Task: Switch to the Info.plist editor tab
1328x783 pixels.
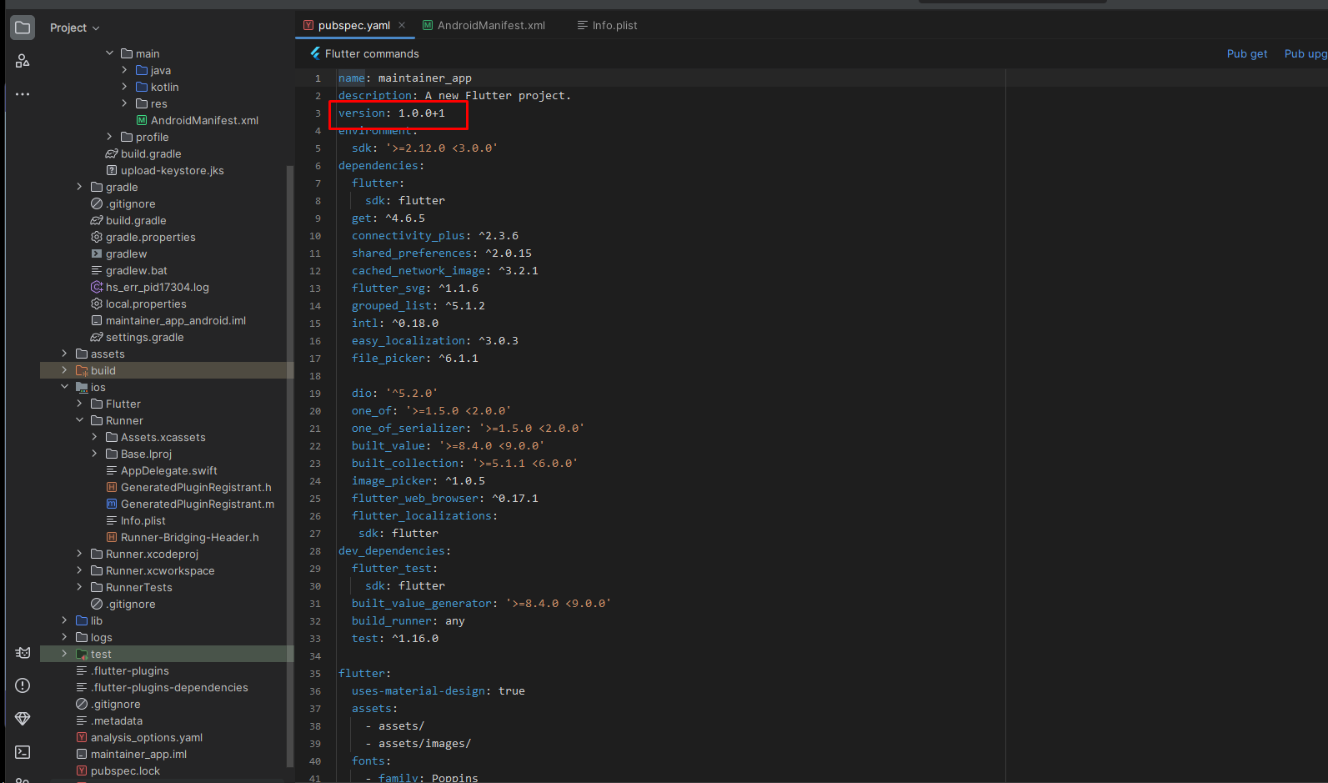Action: coord(607,25)
